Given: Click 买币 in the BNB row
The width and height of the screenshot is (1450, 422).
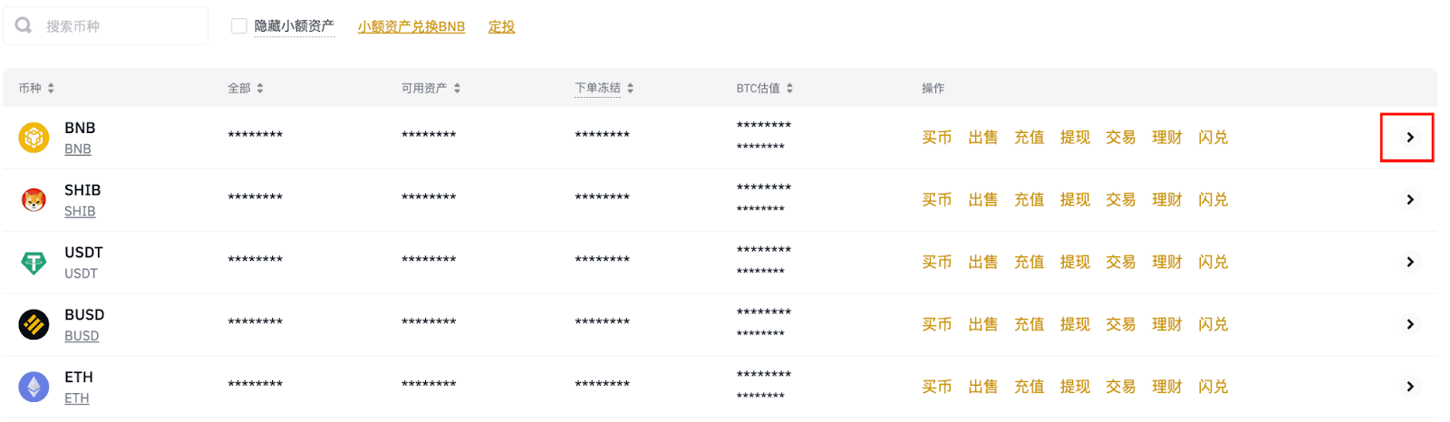Looking at the screenshot, I should [x=936, y=138].
